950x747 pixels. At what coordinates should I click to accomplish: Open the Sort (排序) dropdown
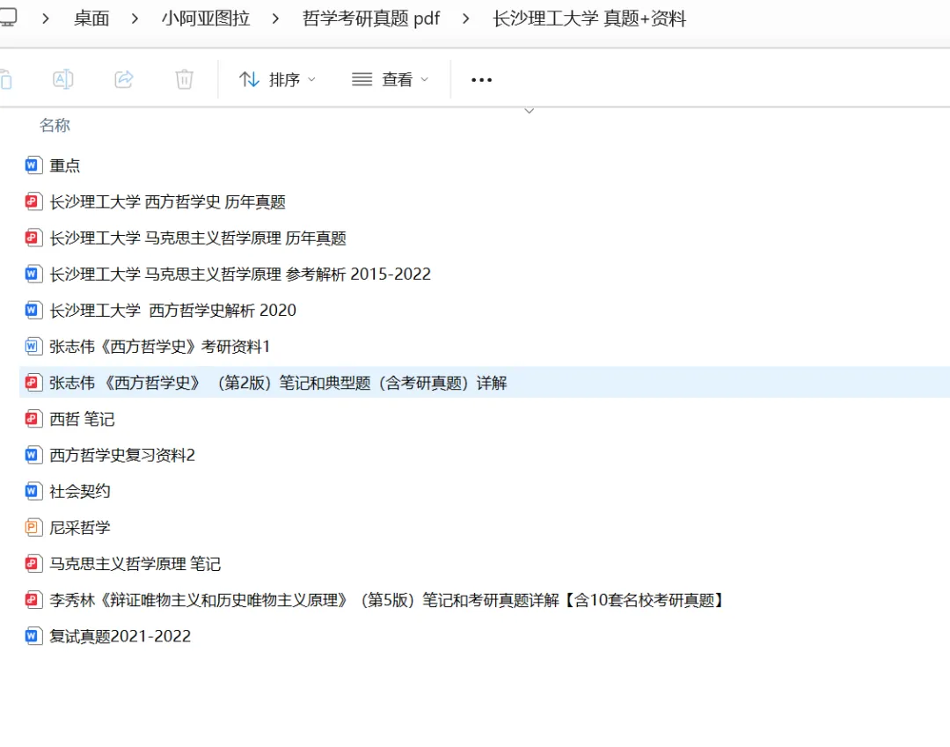coord(277,79)
